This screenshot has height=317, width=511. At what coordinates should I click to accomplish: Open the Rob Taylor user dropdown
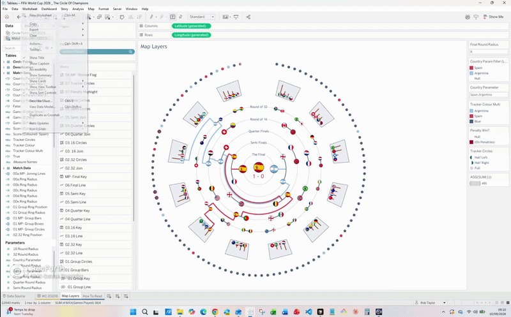(x=430, y=303)
